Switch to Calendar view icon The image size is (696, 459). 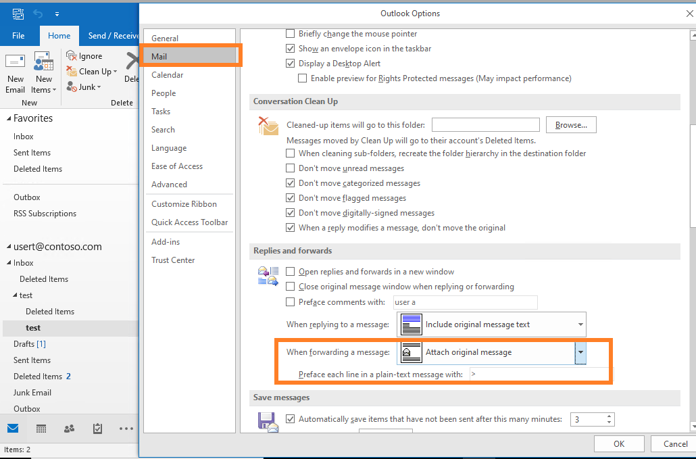41,429
